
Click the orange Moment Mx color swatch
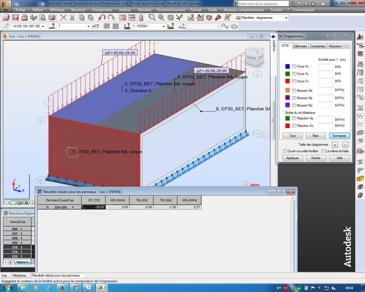click(287, 90)
